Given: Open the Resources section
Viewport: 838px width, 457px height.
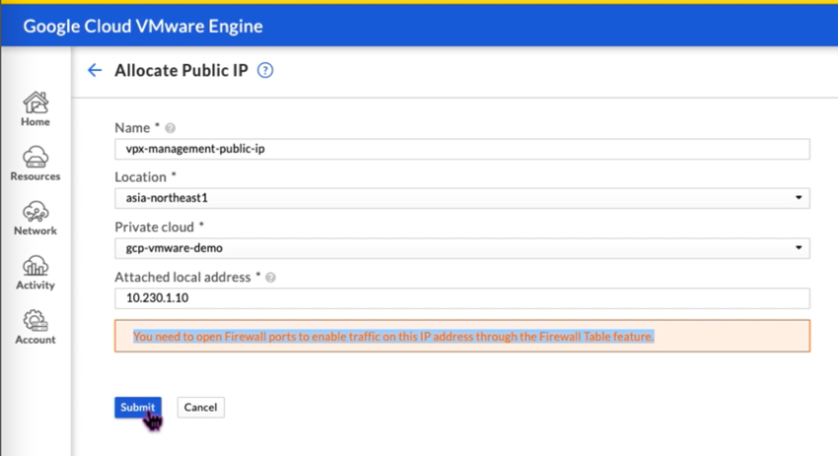Looking at the screenshot, I should click(35, 163).
